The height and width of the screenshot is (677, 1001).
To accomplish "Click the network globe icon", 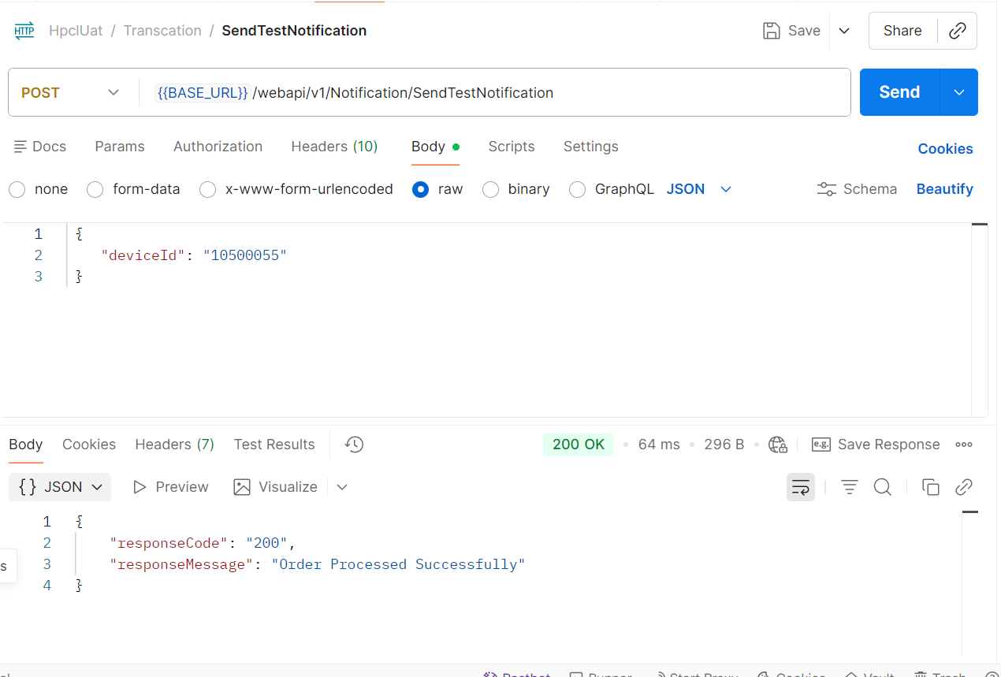I will (x=778, y=445).
